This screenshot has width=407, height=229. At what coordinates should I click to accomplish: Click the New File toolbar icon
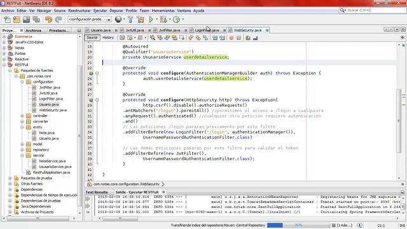7,20
